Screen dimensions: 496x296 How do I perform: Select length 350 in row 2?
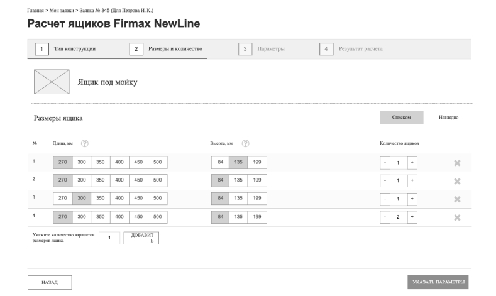click(101, 180)
